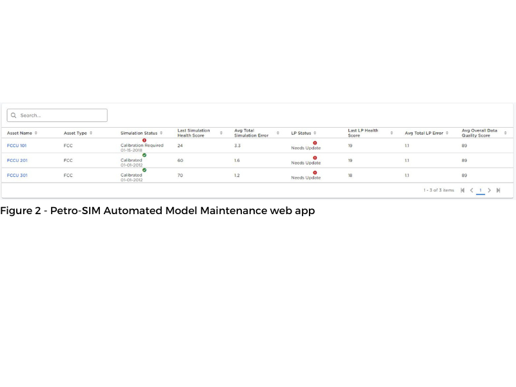Viewport: 516px width, 387px height.
Task: Open the FCCU 101 asset link
Action: pyautogui.click(x=17, y=146)
